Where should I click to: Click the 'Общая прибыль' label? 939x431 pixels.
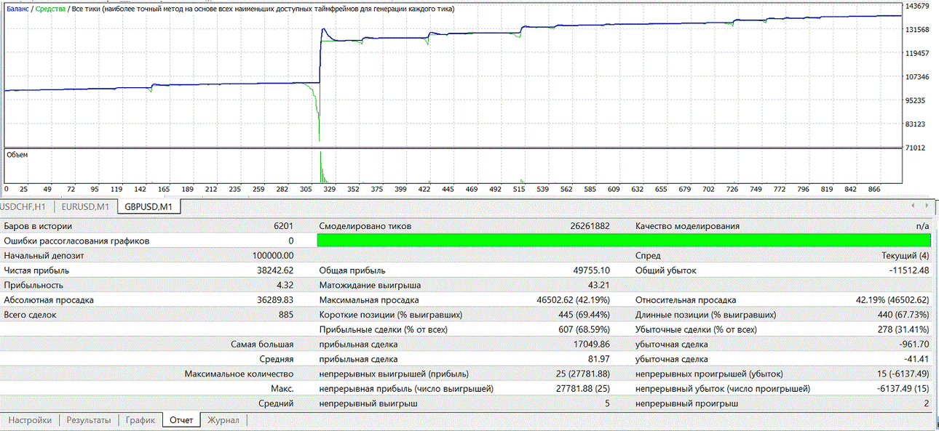(x=352, y=270)
